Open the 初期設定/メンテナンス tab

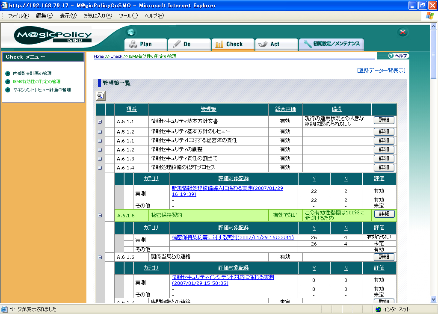tap(331, 44)
